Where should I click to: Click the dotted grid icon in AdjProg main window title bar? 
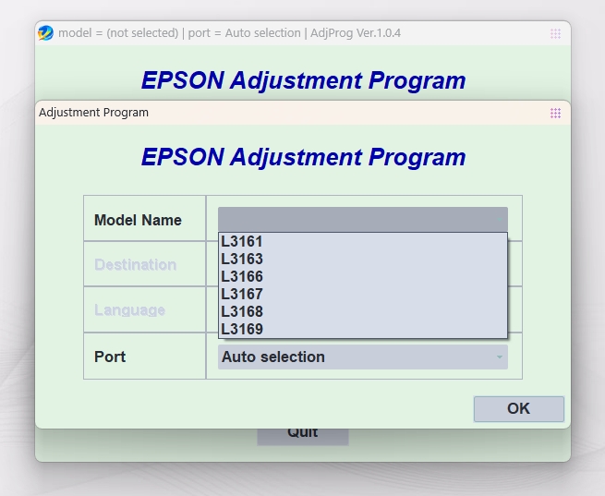click(555, 33)
